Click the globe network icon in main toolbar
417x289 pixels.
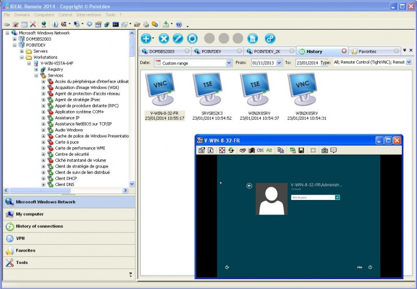pos(44,24)
